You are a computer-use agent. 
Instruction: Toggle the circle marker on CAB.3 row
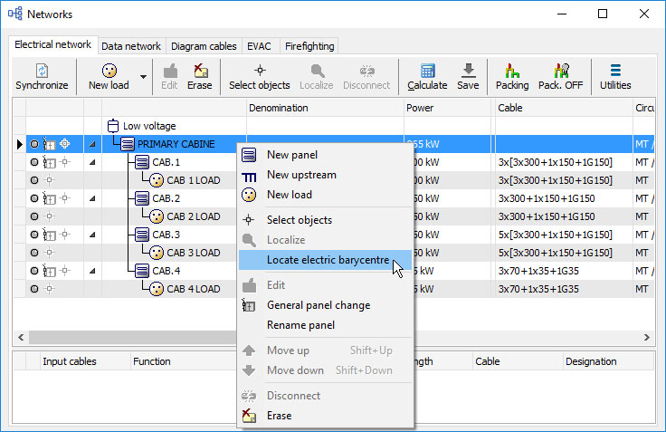pyautogui.click(x=34, y=235)
